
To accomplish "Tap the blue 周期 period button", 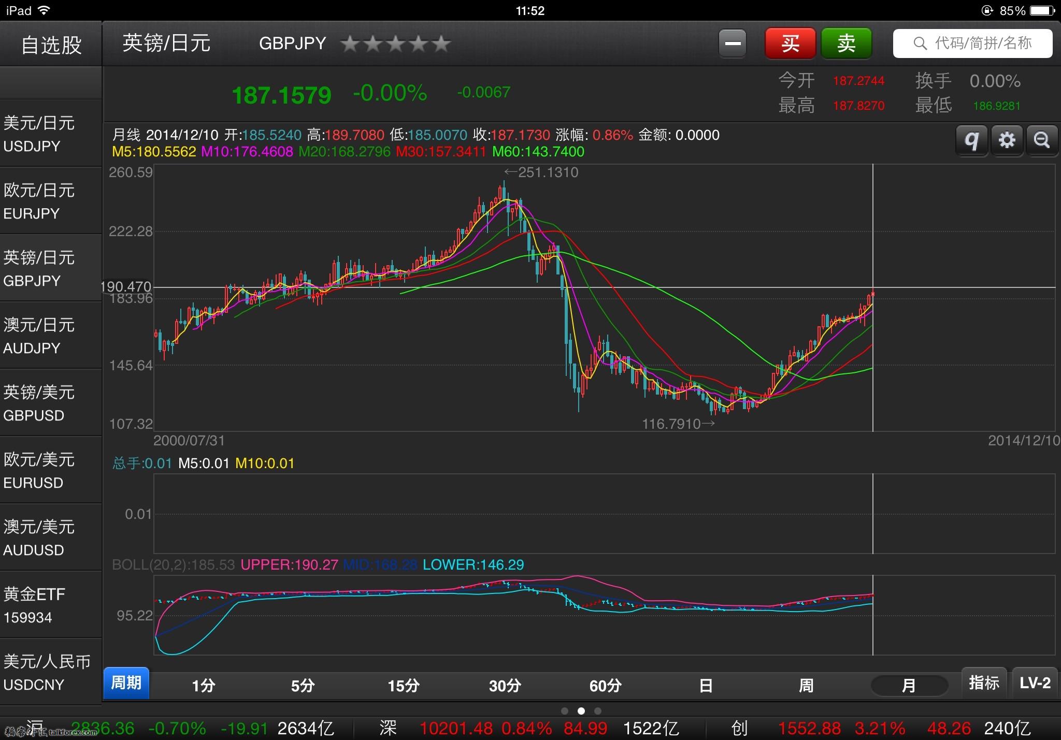I will coord(126,683).
